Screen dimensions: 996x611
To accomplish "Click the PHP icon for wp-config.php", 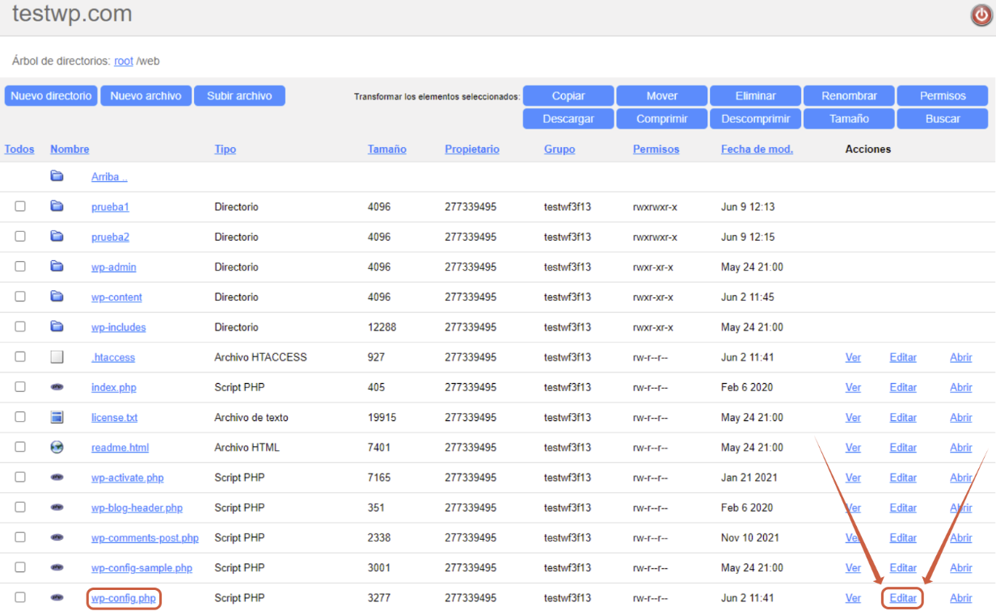I will [x=57, y=597].
